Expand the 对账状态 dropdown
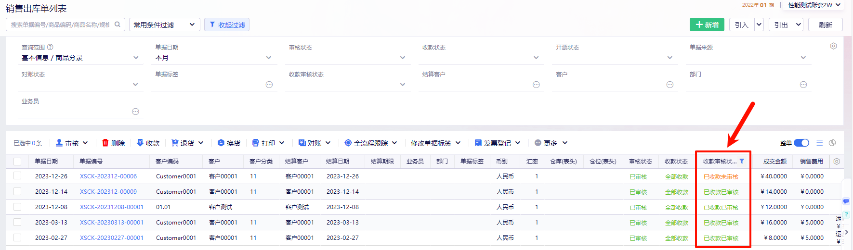Image resolution: width=853 pixels, height=250 pixels. pyautogui.click(x=136, y=85)
